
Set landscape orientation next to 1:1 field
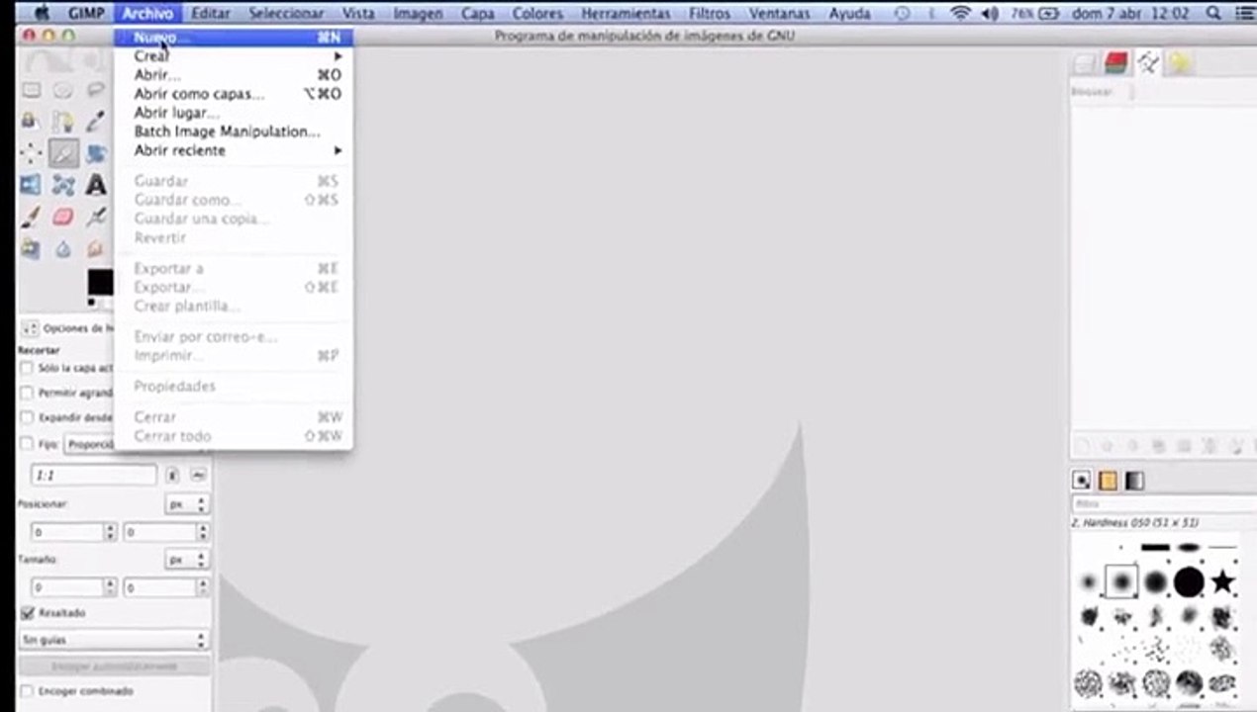(199, 476)
